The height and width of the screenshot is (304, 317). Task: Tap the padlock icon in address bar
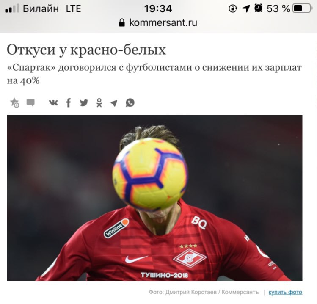tap(122, 22)
